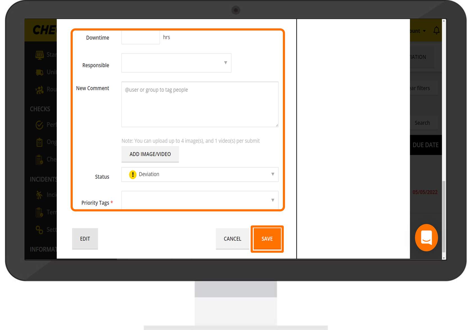Click the Downtime hours input field

[140, 37]
